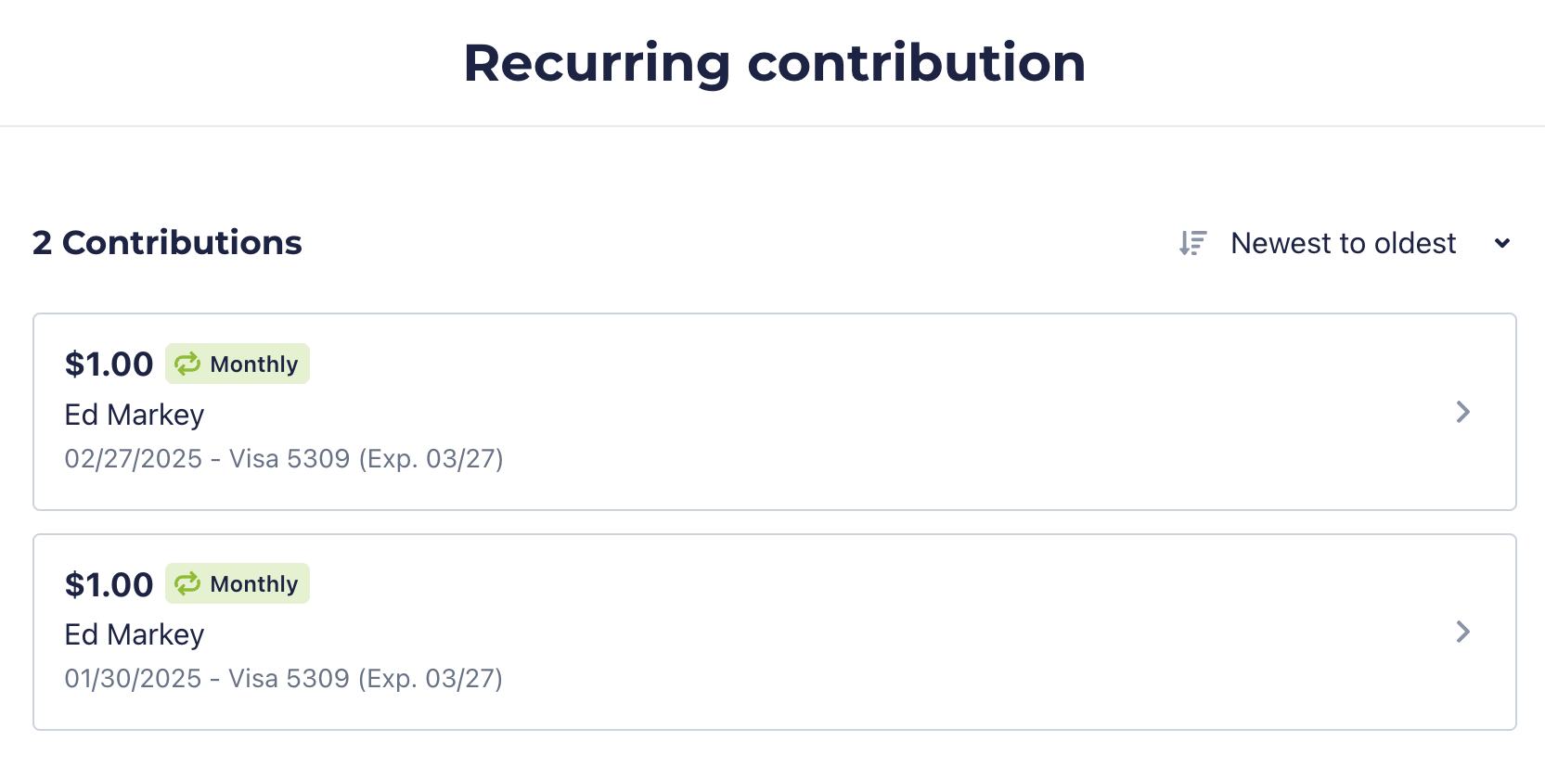
Task: Click the $1.00 amount on 02/27/2025 contribution
Action: [109, 364]
